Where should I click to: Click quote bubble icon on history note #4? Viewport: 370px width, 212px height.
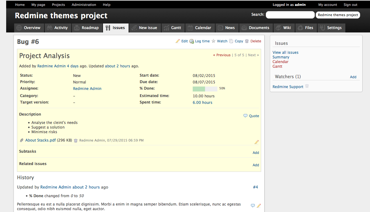pos(253,206)
